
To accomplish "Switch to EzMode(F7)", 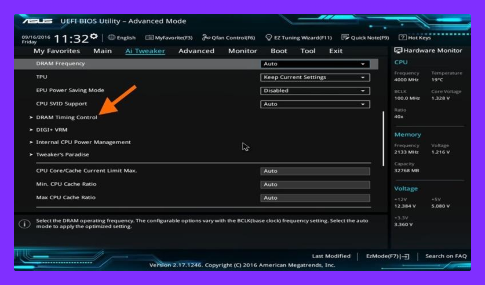I will 388,256.
